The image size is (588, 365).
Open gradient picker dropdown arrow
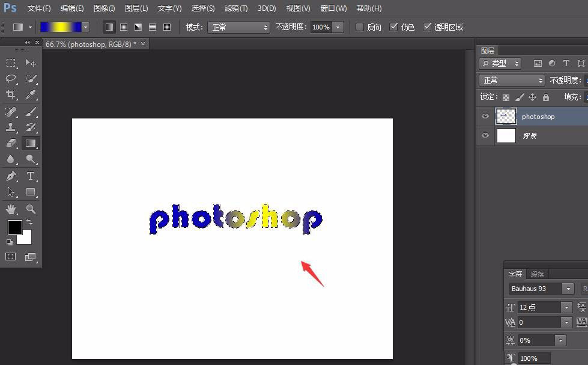tap(85, 27)
